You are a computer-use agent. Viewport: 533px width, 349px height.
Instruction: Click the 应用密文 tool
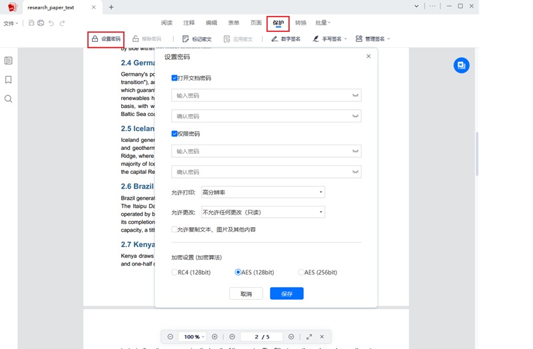[x=238, y=39]
